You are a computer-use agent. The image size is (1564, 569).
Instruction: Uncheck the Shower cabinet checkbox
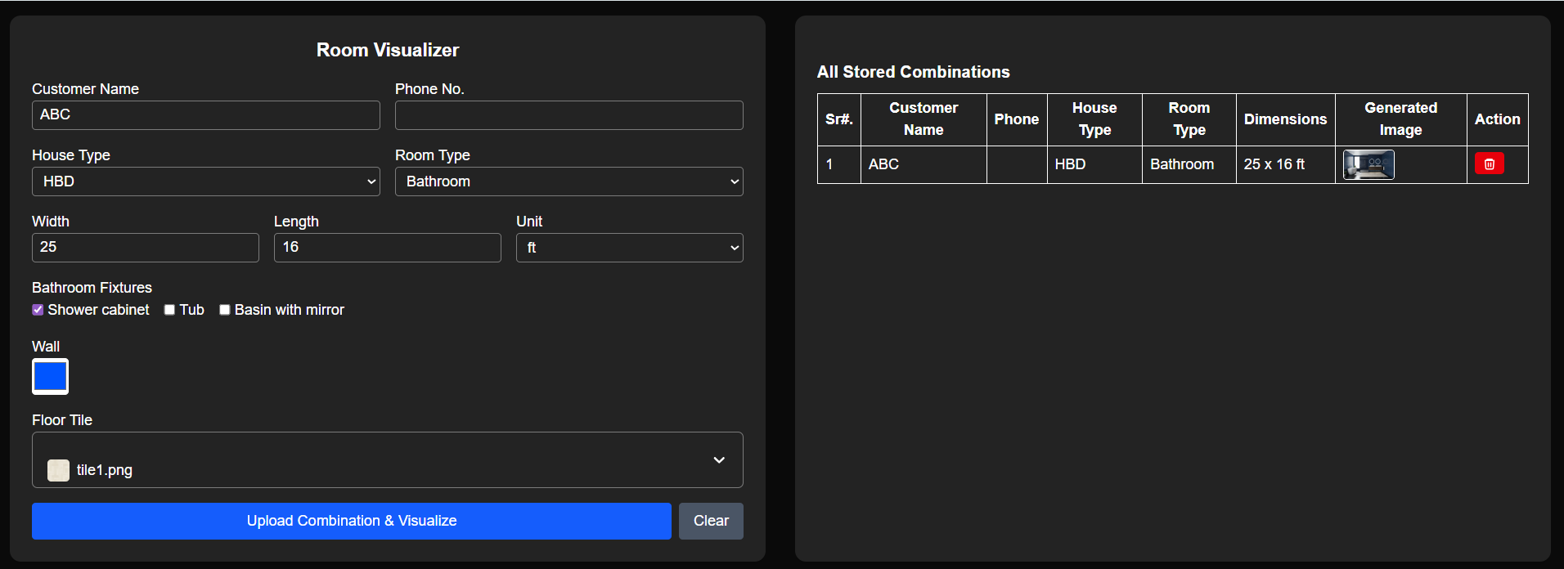(38, 310)
